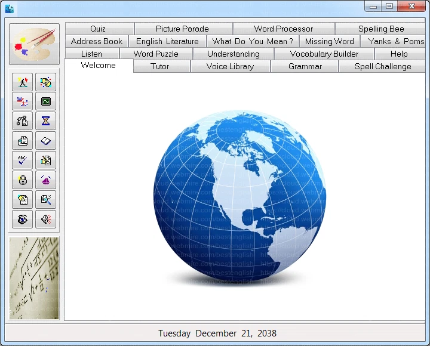Click the running man exit icon
The image size is (430, 346).
[x=22, y=82]
